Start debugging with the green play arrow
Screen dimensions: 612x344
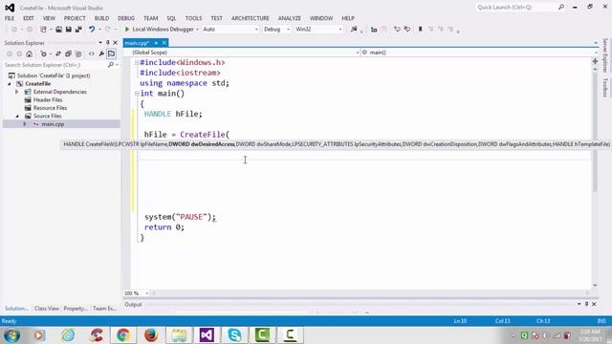tap(127, 30)
